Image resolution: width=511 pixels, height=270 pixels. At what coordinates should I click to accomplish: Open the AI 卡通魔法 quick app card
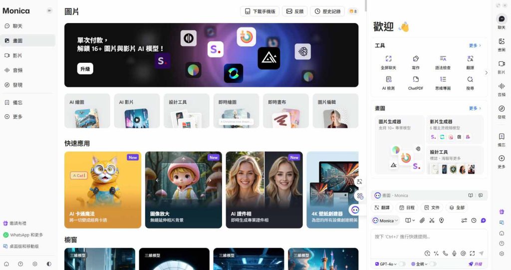(x=103, y=190)
